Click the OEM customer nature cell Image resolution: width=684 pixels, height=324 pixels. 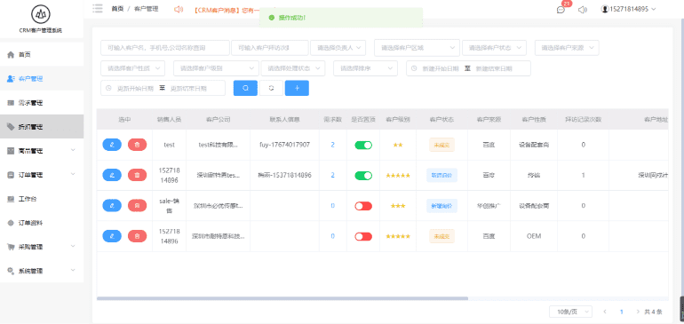pos(534,236)
